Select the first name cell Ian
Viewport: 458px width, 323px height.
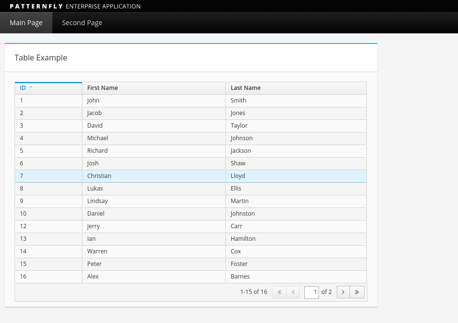pyautogui.click(x=154, y=239)
